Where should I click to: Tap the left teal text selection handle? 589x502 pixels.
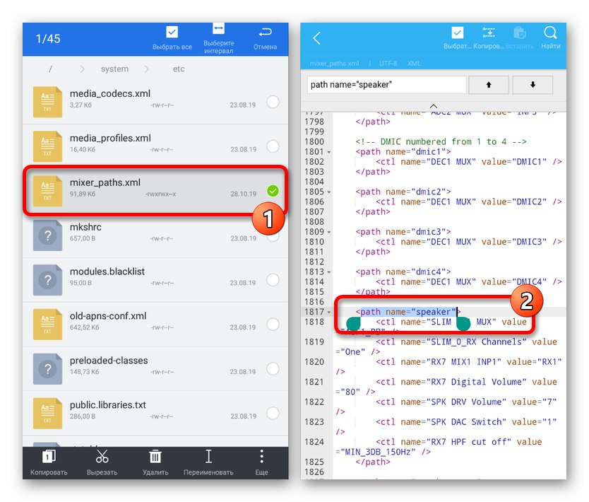click(x=353, y=323)
